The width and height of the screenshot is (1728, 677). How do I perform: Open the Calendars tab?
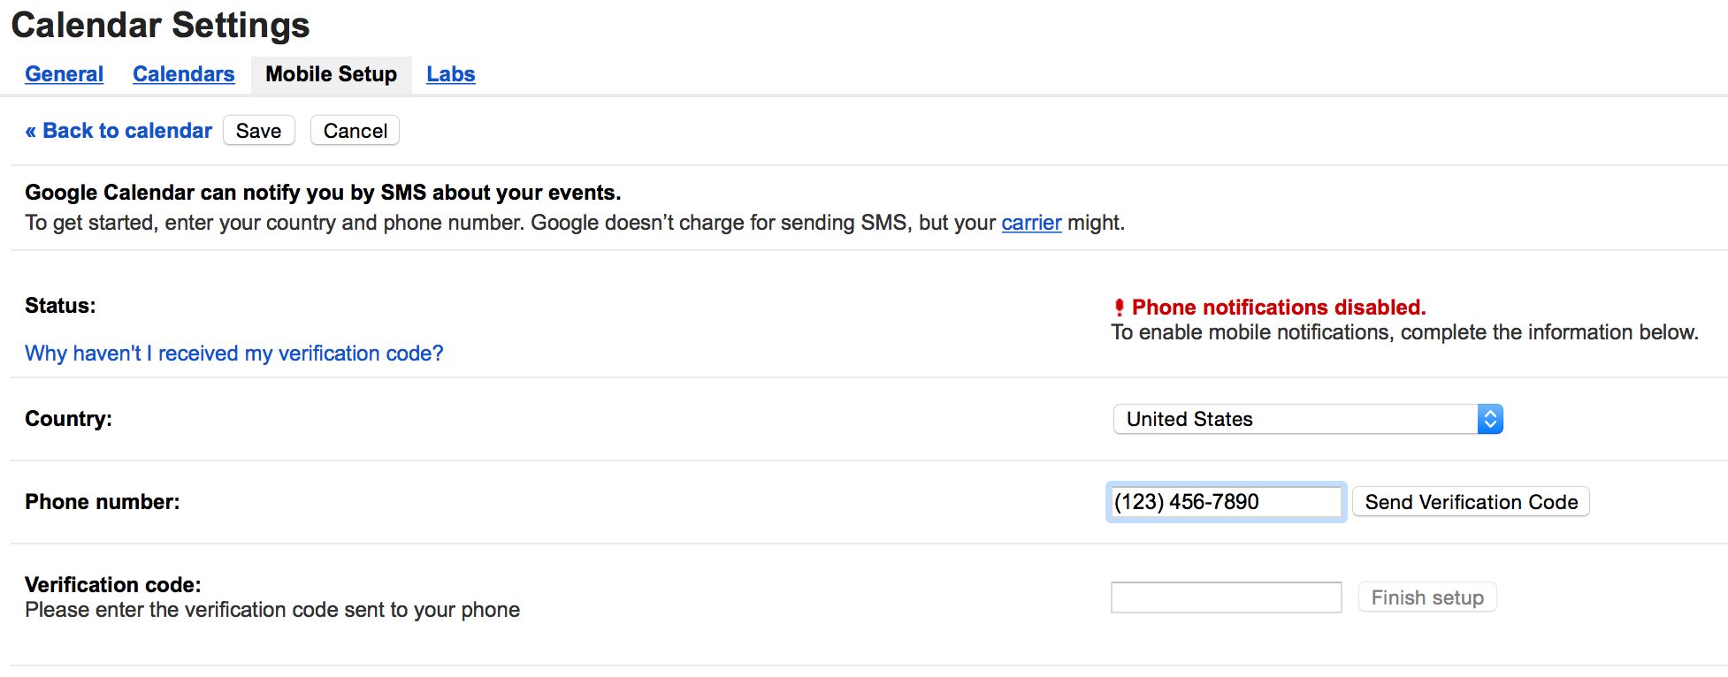click(x=183, y=74)
